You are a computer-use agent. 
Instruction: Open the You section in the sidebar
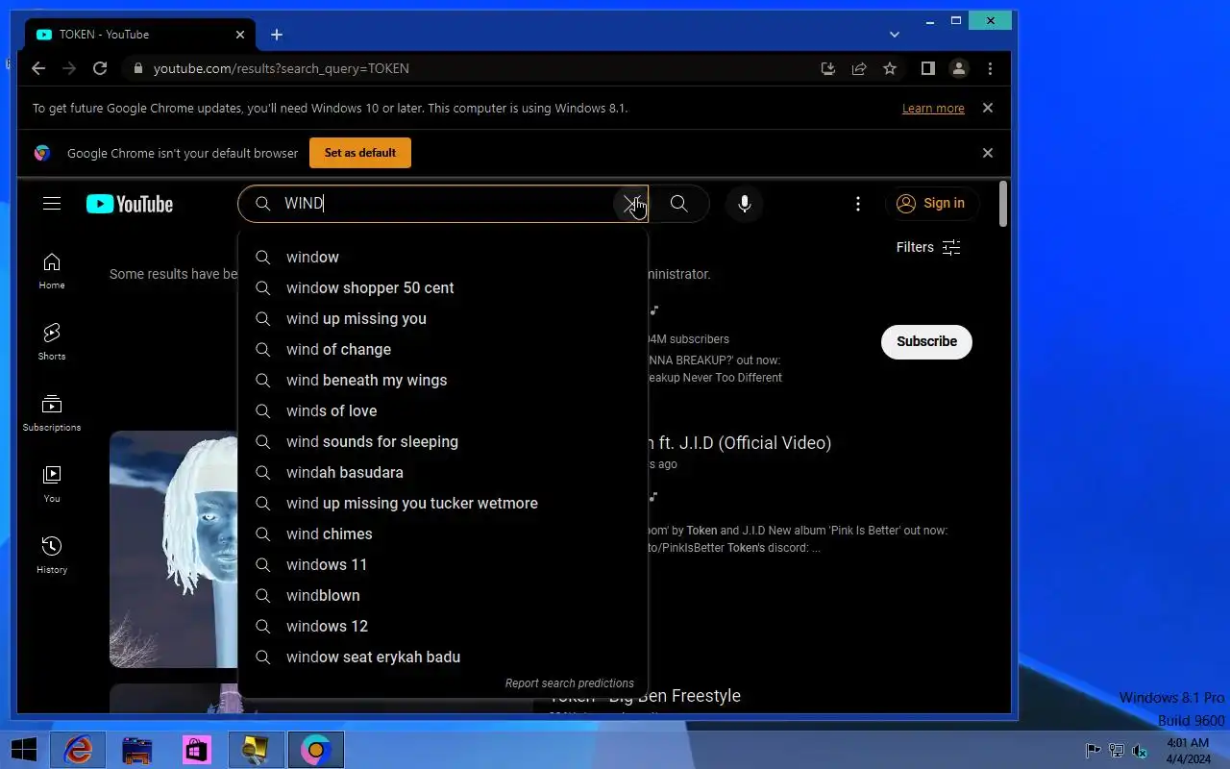point(52,484)
